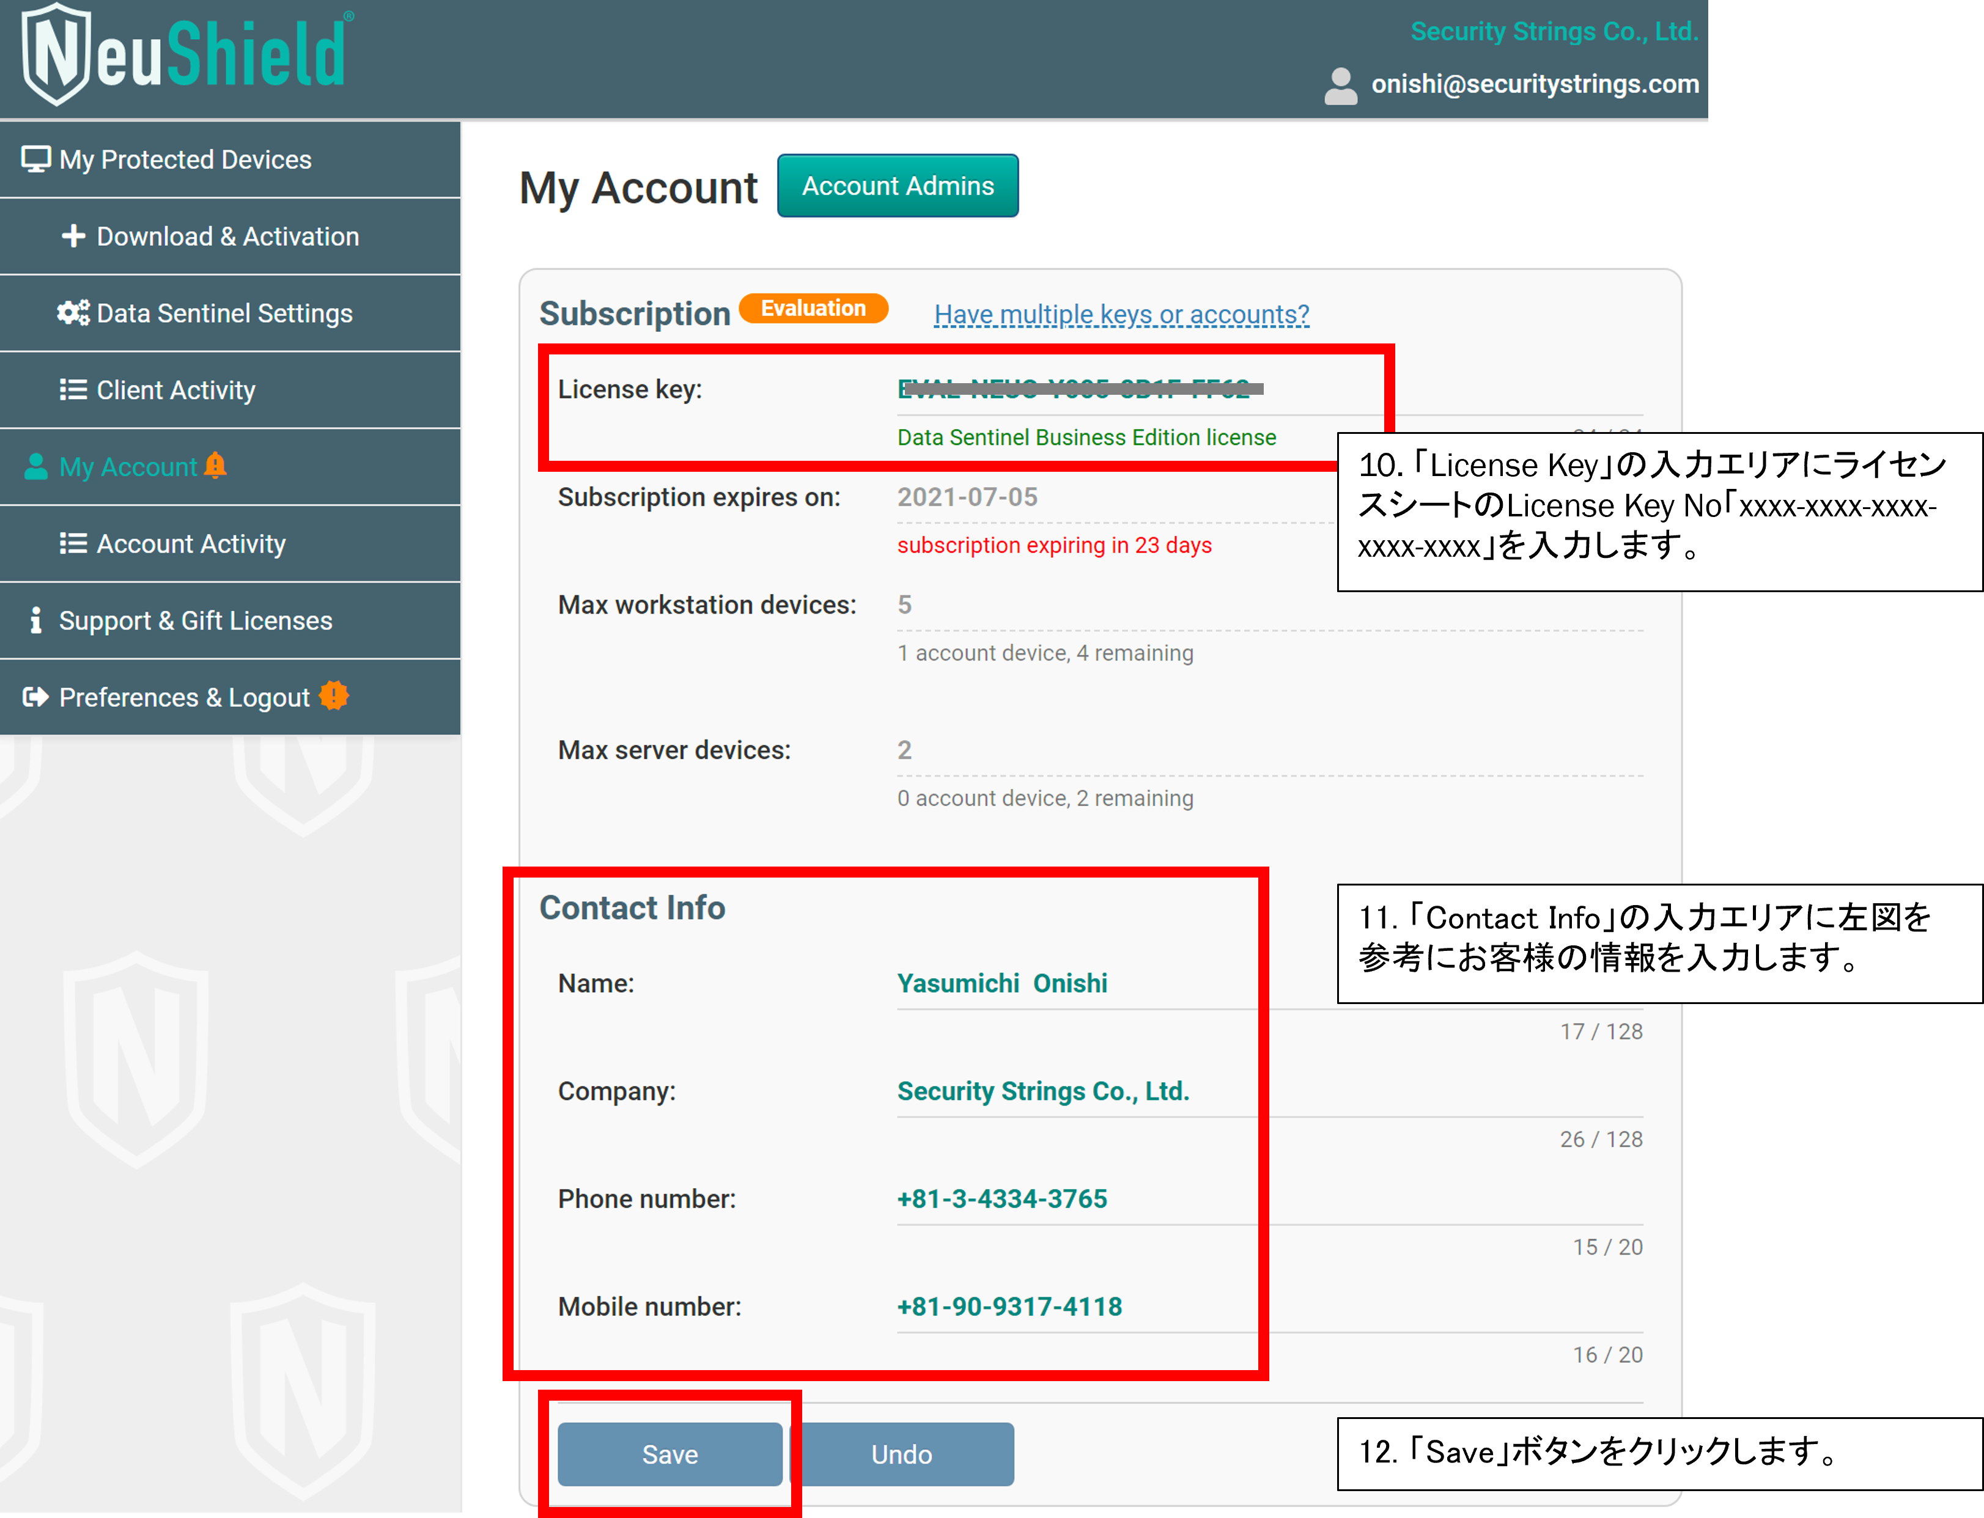Click the user avatar icon in header
This screenshot has height=1518, width=1984.
coord(1340,86)
